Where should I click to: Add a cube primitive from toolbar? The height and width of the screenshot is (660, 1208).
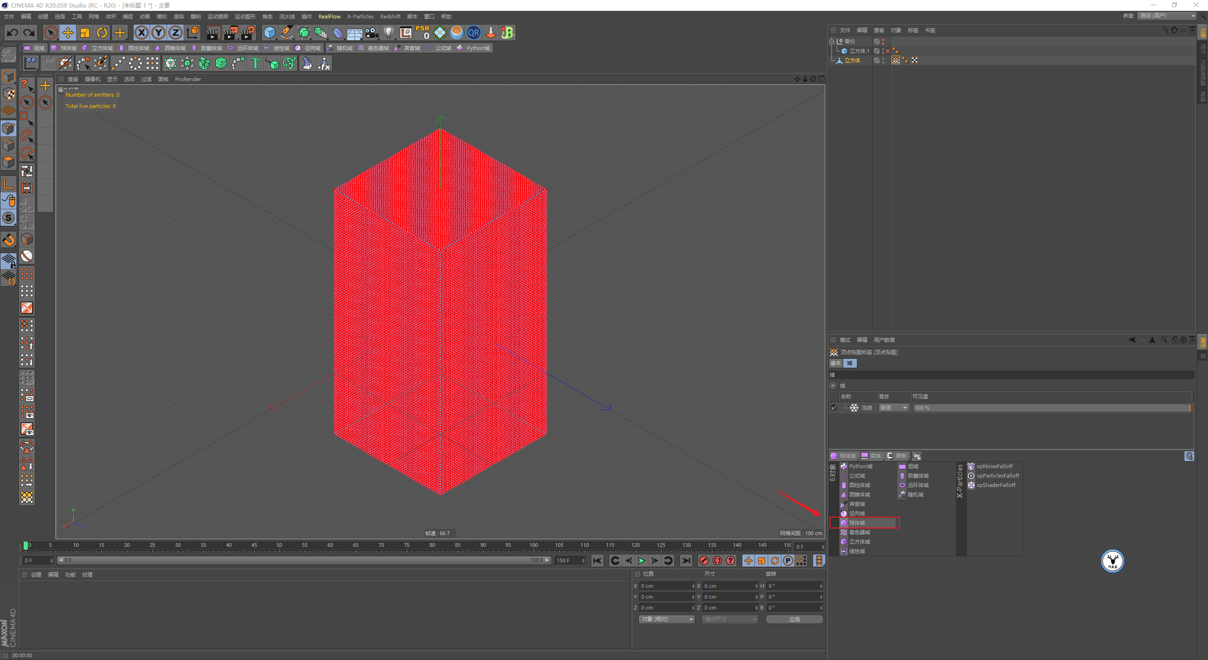pos(269,33)
